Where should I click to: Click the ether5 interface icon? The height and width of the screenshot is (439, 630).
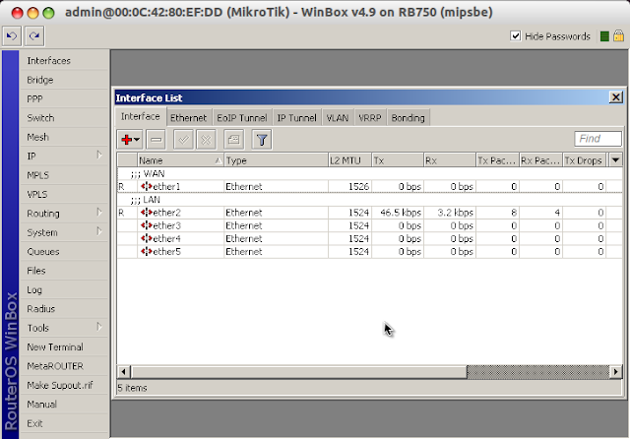pyautogui.click(x=147, y=251)
